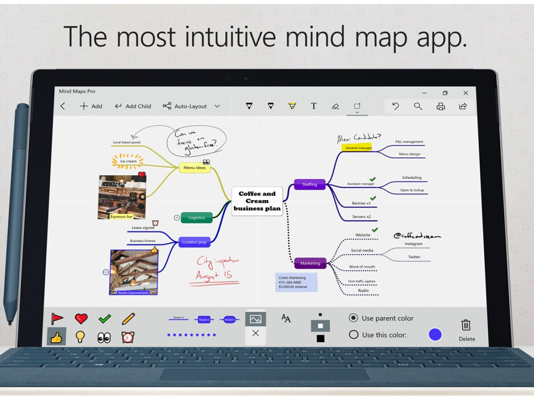Choose the largest black square size

click(320, 339)
